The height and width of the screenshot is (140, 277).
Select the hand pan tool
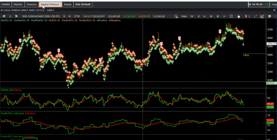click(x=239, y=16)
